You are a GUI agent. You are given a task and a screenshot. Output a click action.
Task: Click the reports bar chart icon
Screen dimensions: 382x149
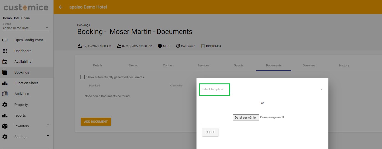pyautogui.click(x=5, y=116)
